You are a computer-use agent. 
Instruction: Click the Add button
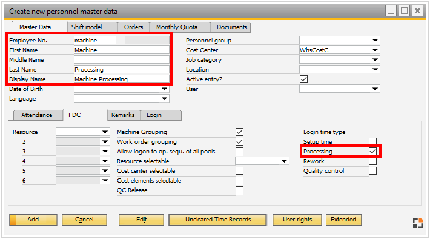click(x=33, y=220)
